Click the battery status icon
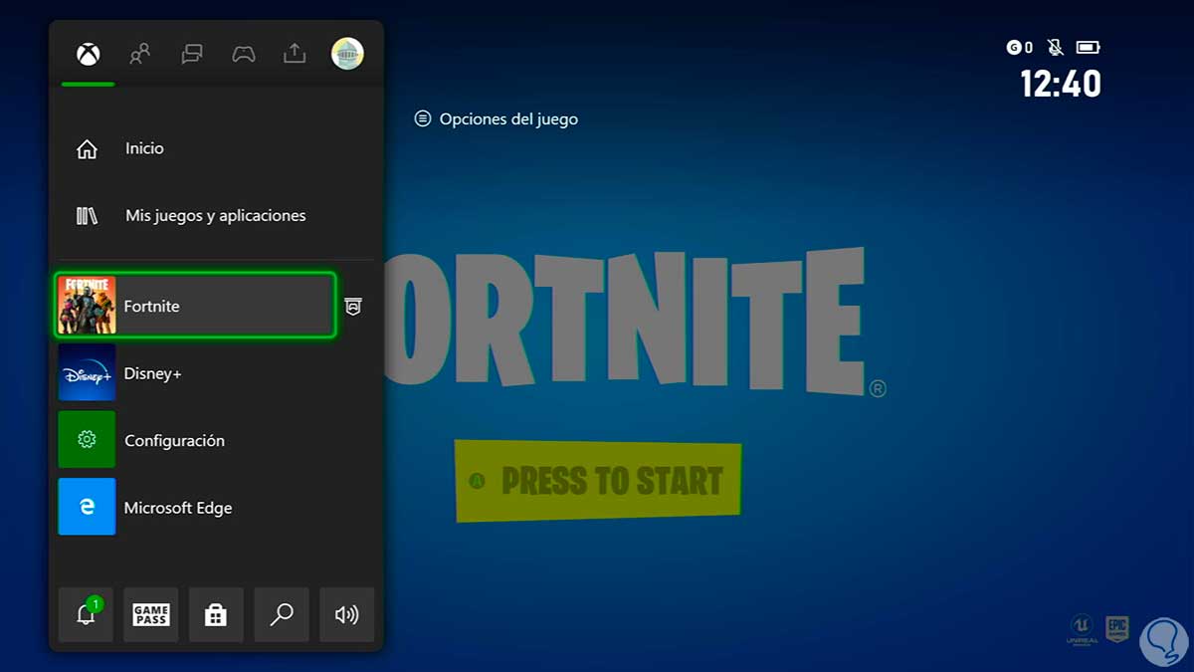The width and height of the screenshot is (1194, 672). click(x=1089, y=47)
